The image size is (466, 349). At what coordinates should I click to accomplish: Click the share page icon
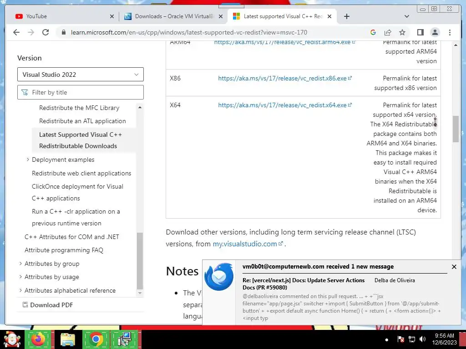pos(388,32)
